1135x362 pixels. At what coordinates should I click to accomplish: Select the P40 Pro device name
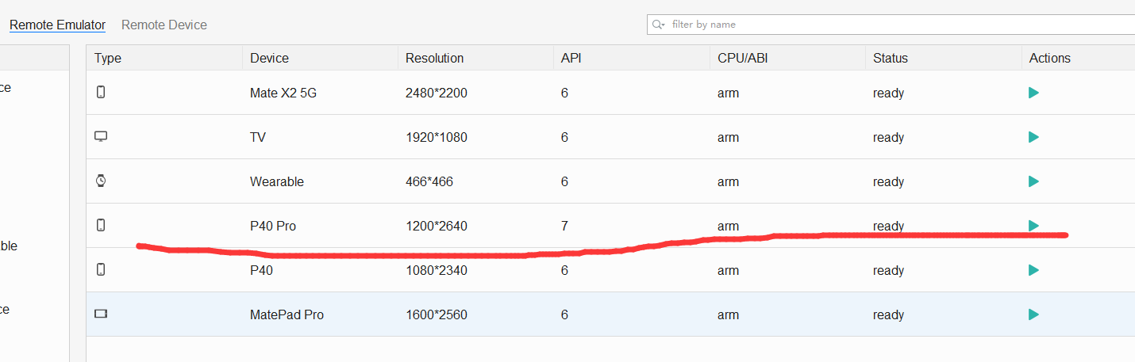(x=273, y=226)
